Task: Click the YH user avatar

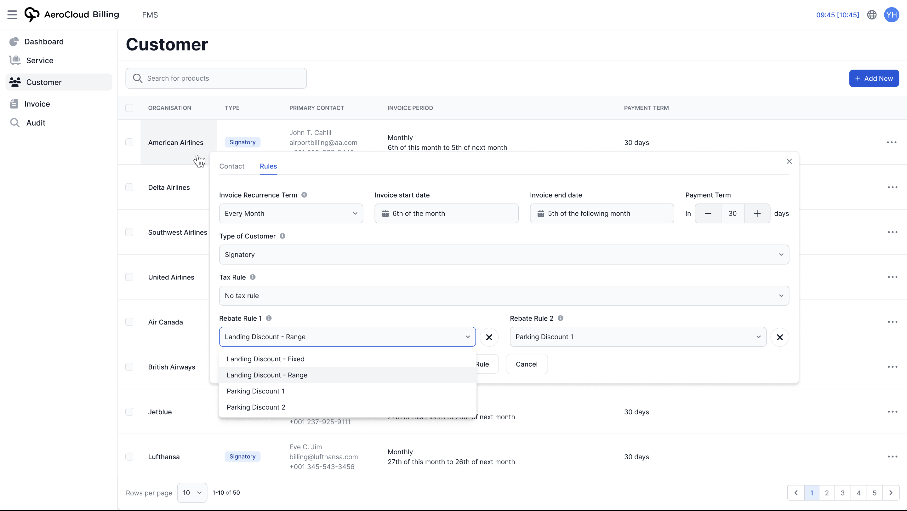Action: pyautogui.click(x=891, y=15)
